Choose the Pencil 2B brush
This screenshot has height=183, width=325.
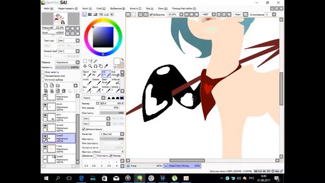pyautogui.click(x=87, y=74)
